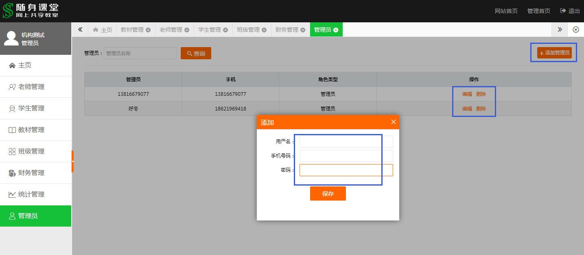Click the 教材管理 book icon
Image resolution: width=584 pixels, height=255 pixels.
[12, 130]
